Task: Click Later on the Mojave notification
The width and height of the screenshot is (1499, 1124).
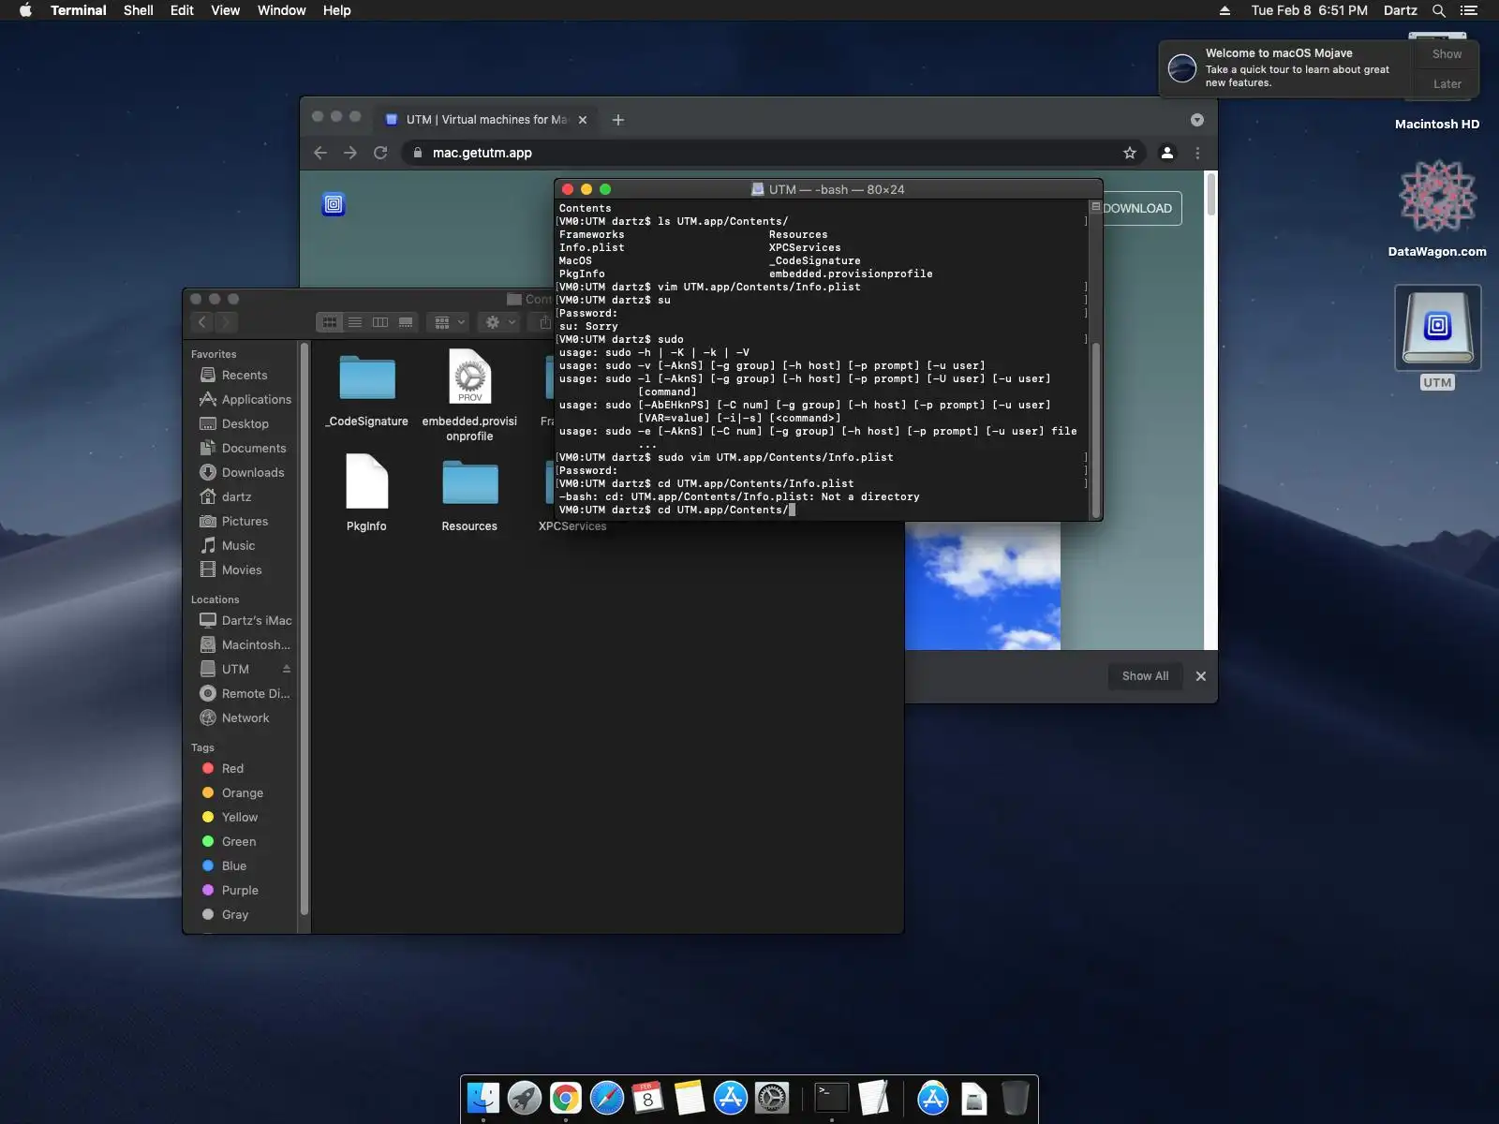Action: 1447,83
